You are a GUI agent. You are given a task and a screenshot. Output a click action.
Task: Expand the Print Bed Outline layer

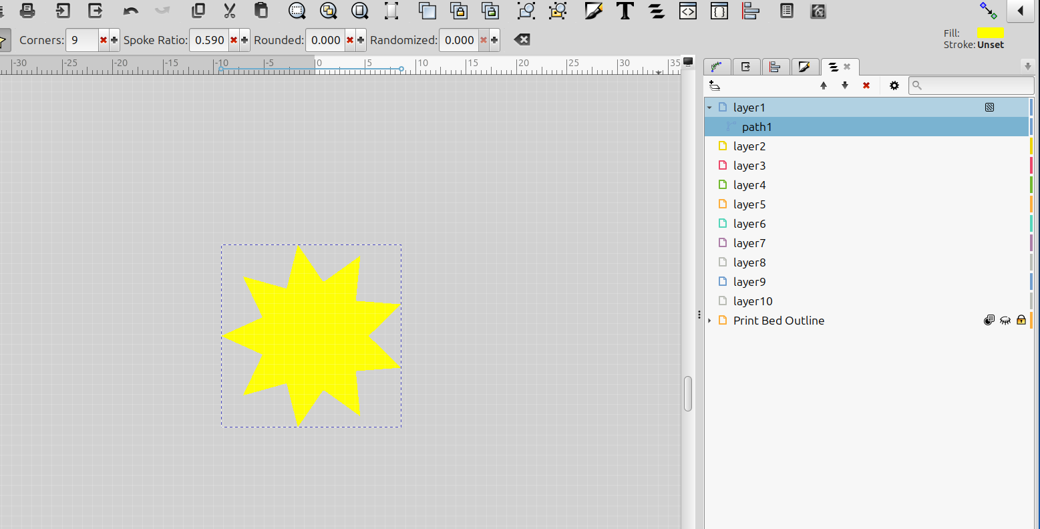pos(709,321)
